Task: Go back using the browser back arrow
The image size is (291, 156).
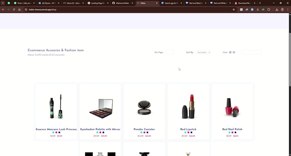Action: click(3, 9)
